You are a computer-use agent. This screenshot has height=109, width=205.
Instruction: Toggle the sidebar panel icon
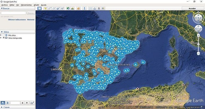click(x=39, y=8)
